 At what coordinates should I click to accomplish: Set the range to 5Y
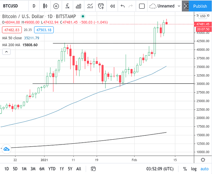[x=70, y=169]
